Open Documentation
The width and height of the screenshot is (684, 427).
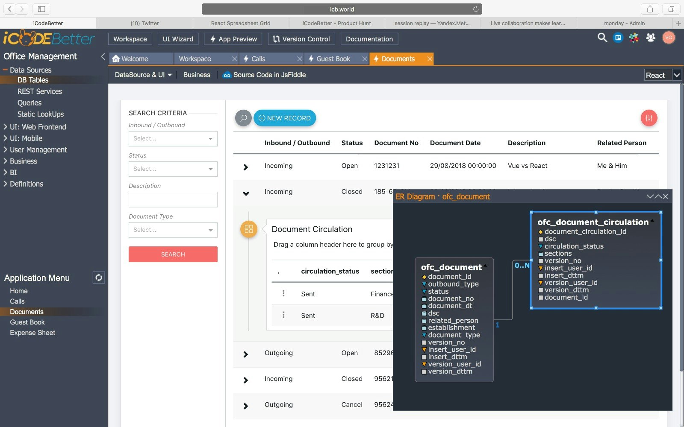pyautogui.click(x=369, y=39)
